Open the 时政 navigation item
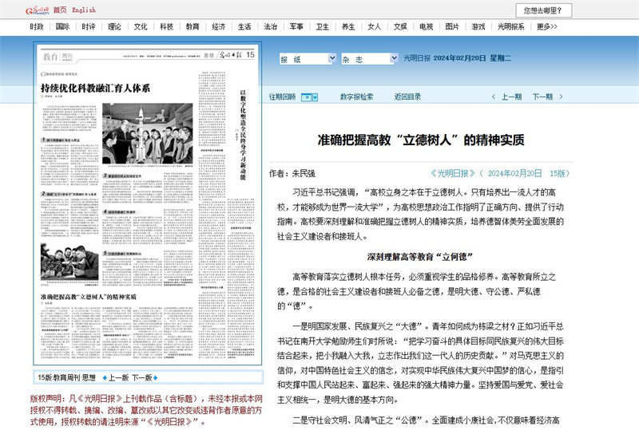Image resolution: width=639 pixels, height=430 pixels. click(37, 26)
